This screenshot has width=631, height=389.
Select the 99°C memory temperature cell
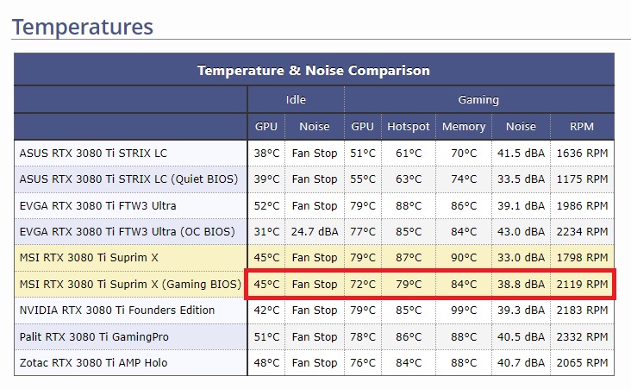pos(464,310)
